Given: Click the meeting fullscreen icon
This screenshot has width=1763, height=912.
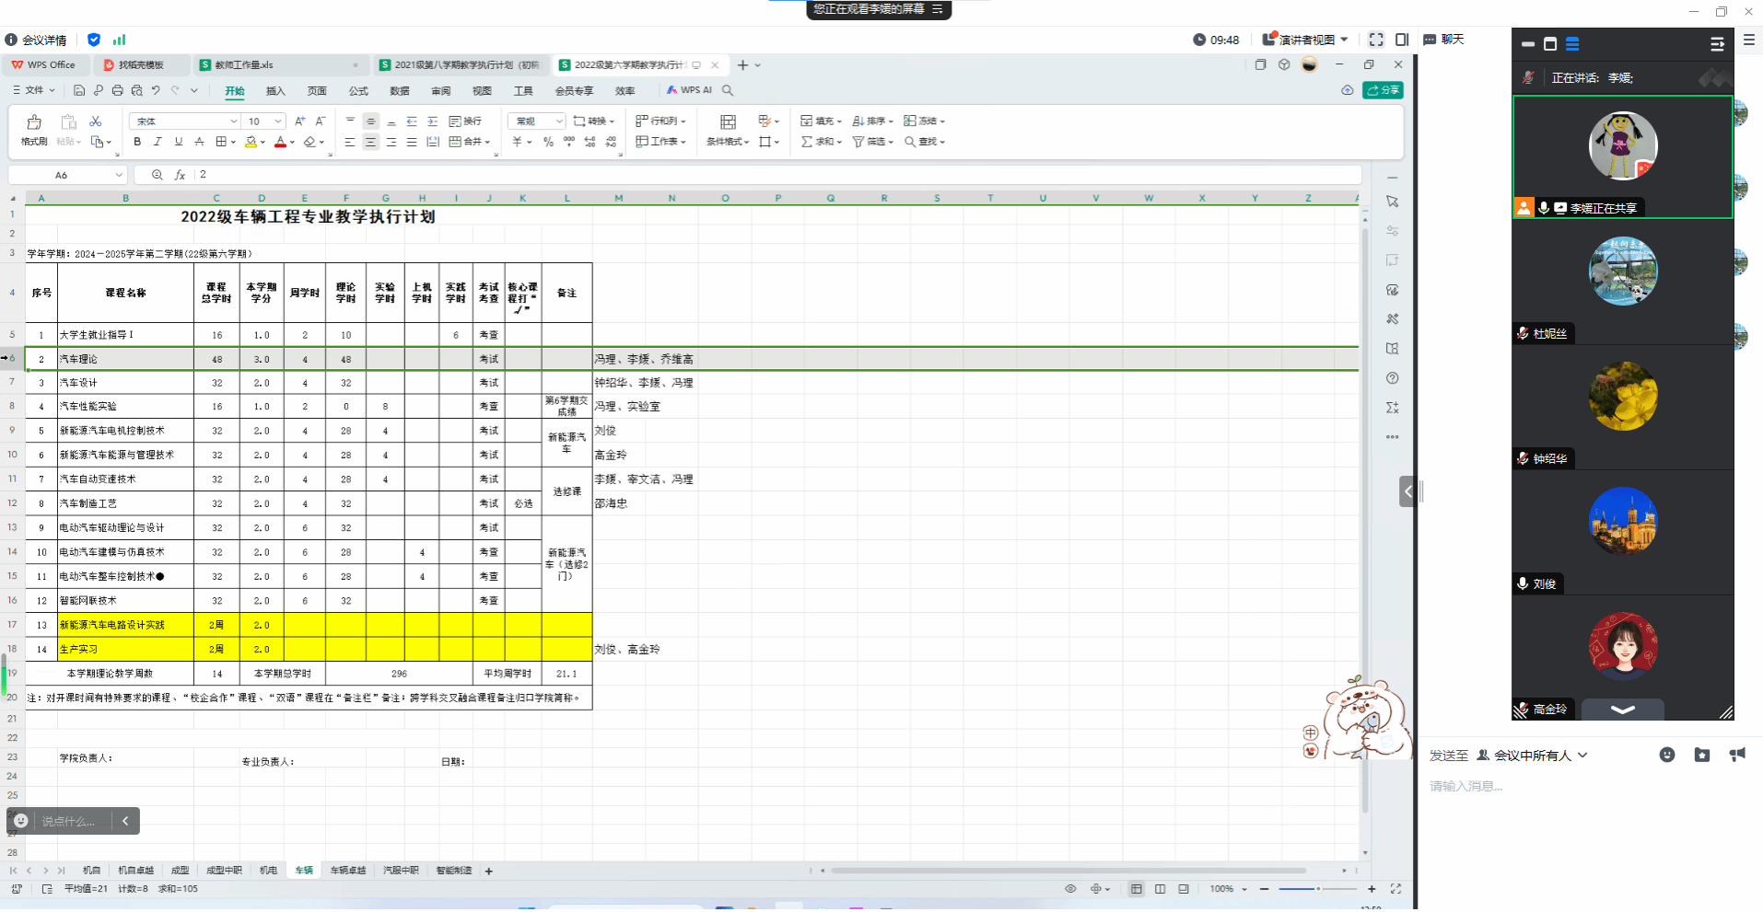Looking at the screenshot, I should [x=1376, y=40].
